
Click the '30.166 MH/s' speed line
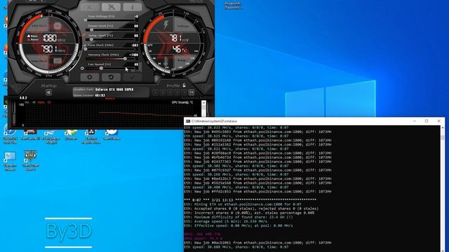pos(236,174)
